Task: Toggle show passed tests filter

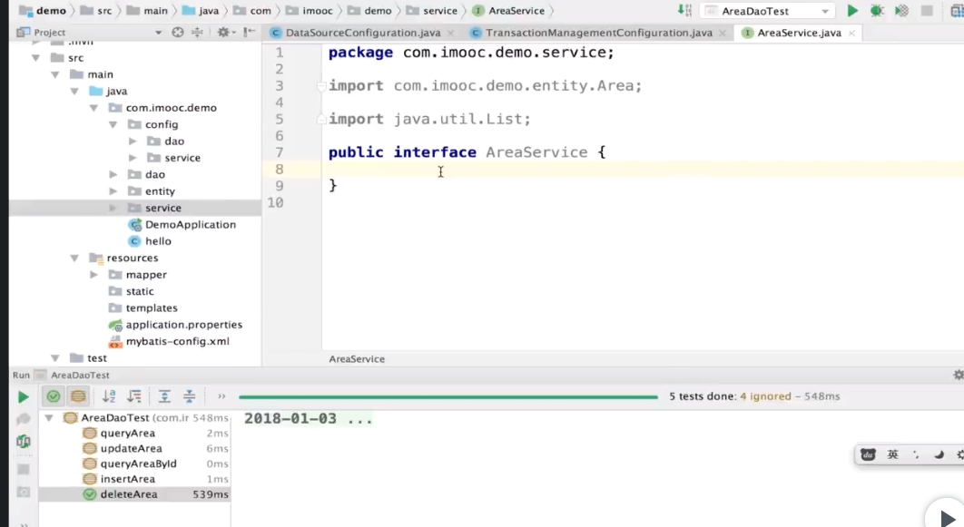Action: (x=54, y=396)
